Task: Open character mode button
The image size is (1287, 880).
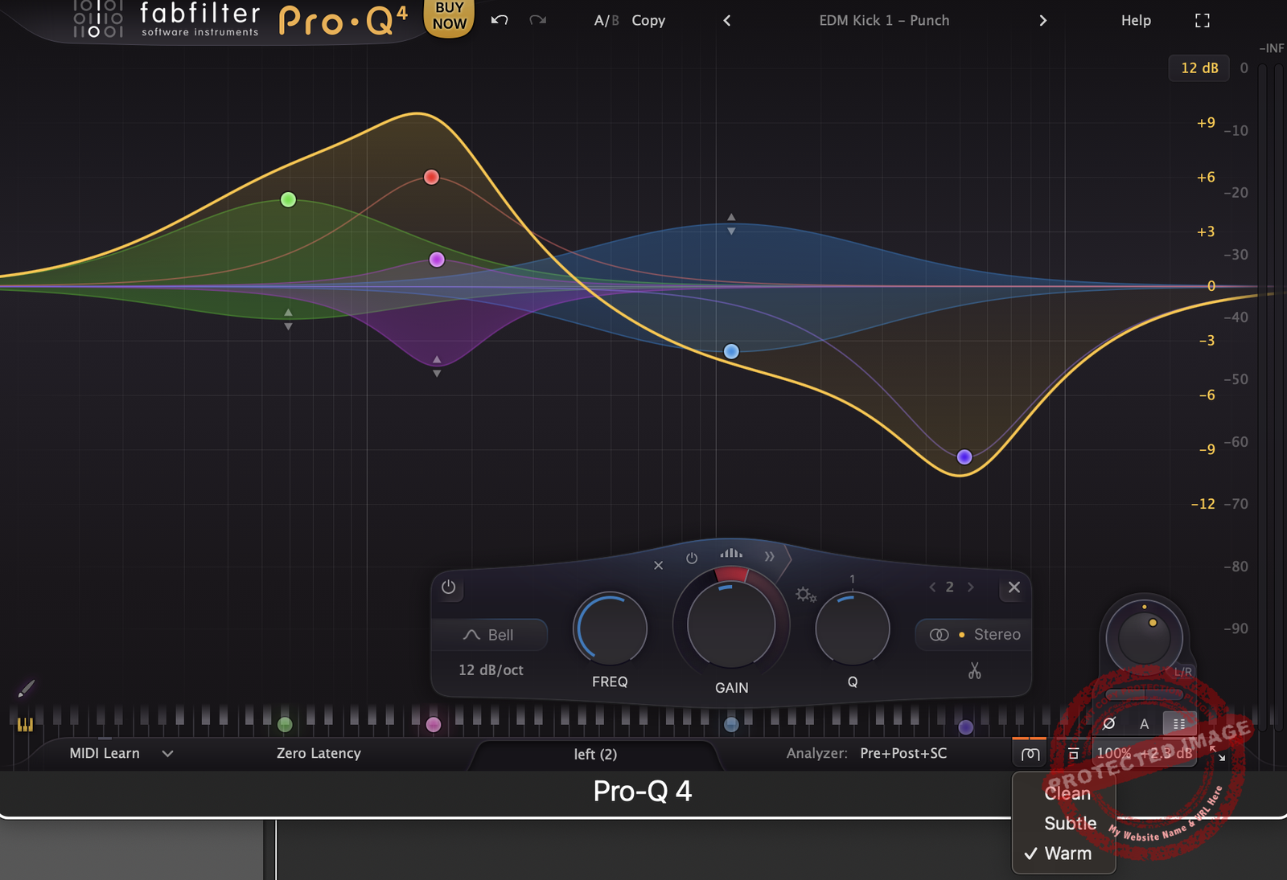Action: [1030, 754]
